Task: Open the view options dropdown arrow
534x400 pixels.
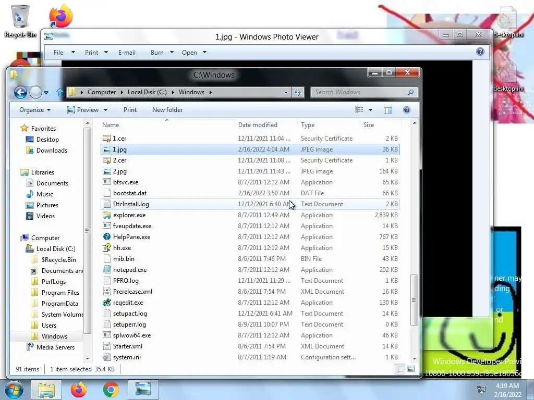Action: pos(371,110)
